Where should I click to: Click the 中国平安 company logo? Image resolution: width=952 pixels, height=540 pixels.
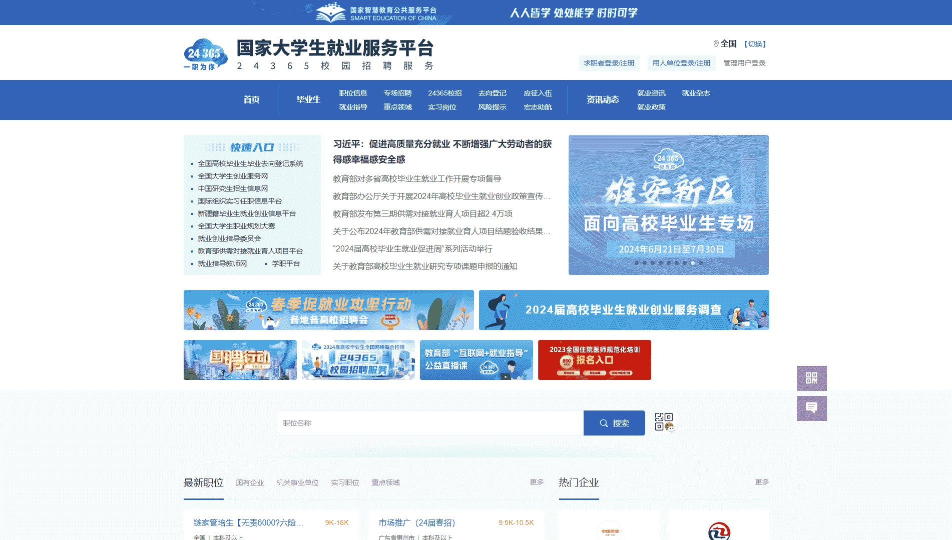[609, 530]
